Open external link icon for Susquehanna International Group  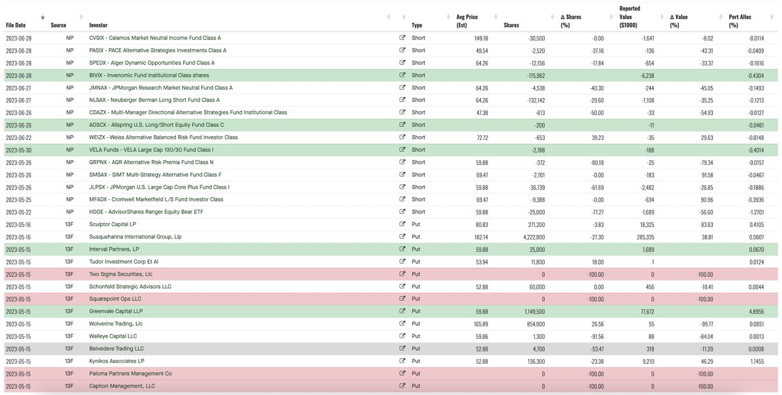point(402,237)
